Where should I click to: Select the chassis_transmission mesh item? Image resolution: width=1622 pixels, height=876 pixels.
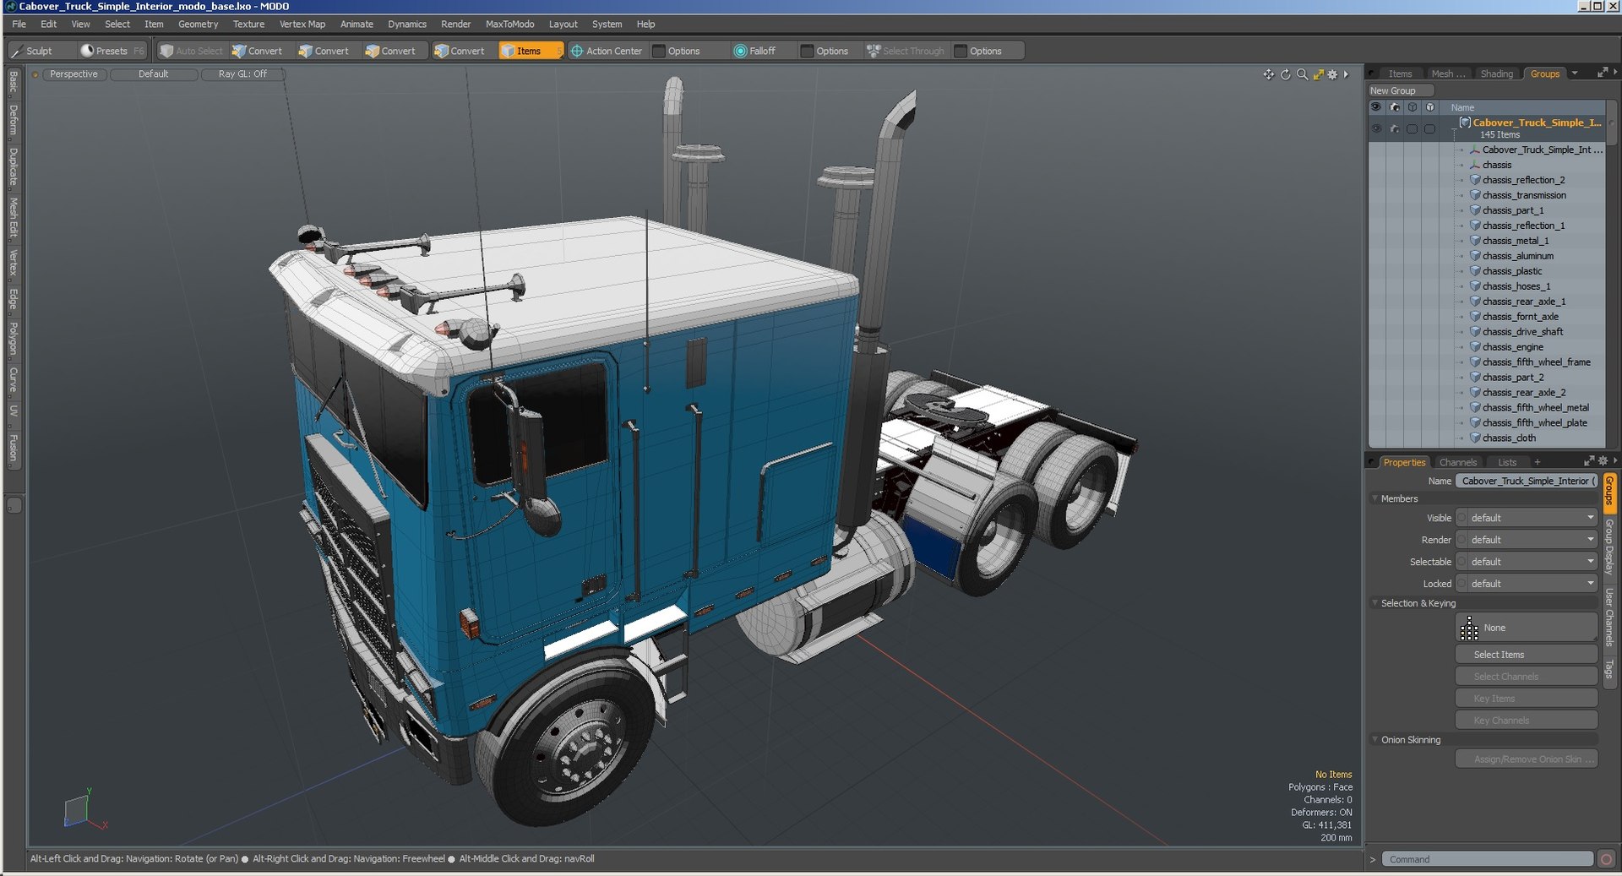click(1523, 195)
